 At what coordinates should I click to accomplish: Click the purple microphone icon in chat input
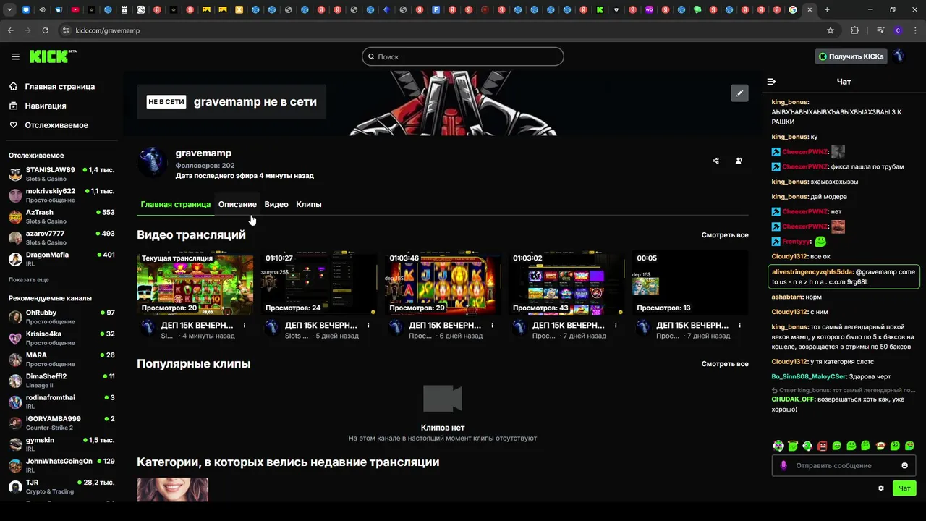pyautogui.click(x=783, y=465)
